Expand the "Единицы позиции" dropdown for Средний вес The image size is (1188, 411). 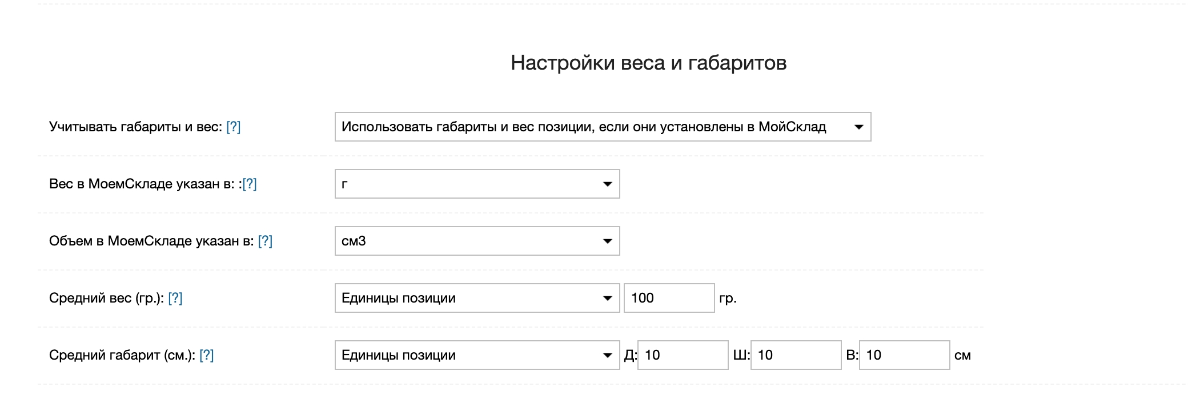pyautogui.click(x=477, y=298)
